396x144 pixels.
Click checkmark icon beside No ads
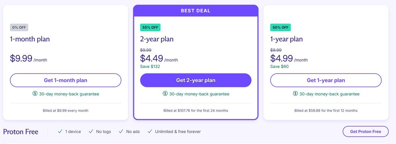121,132
